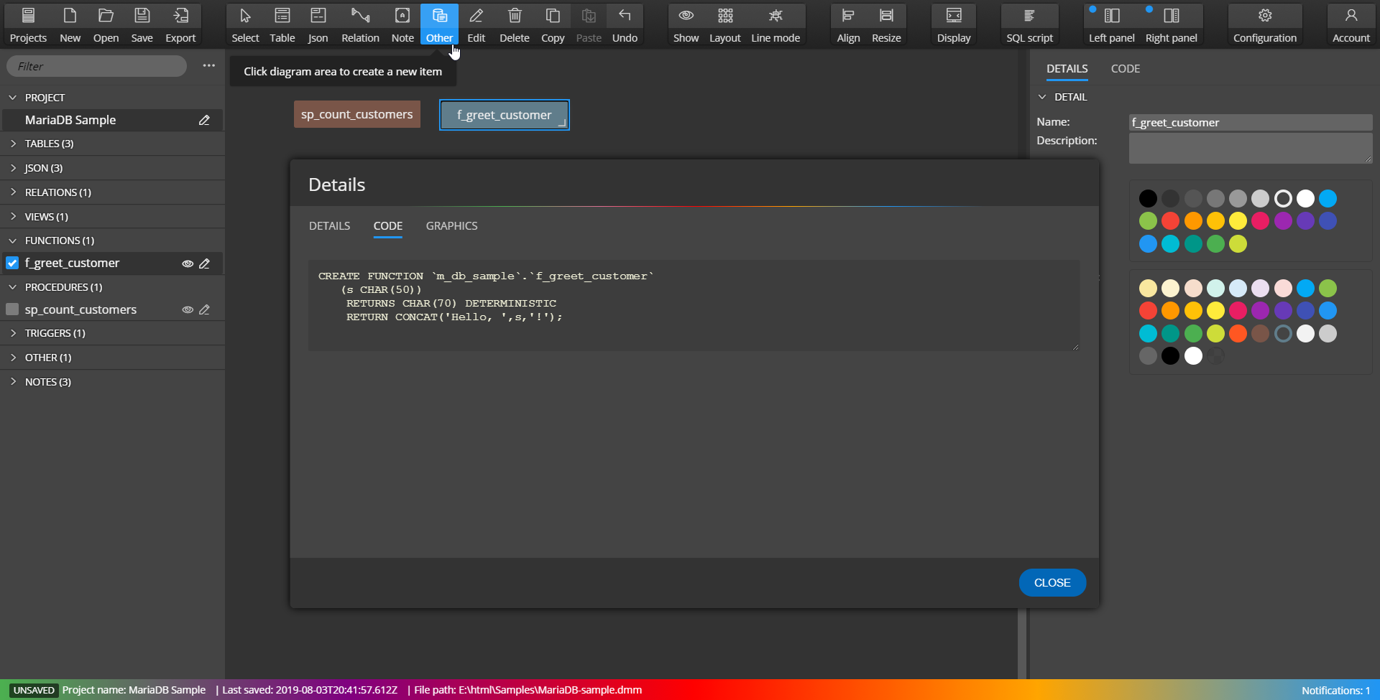Image resolution: width=1380 pixels, height=700 pixels.
Task: Click the Copy toolbar icon
Action: click(x=553, y=25)
